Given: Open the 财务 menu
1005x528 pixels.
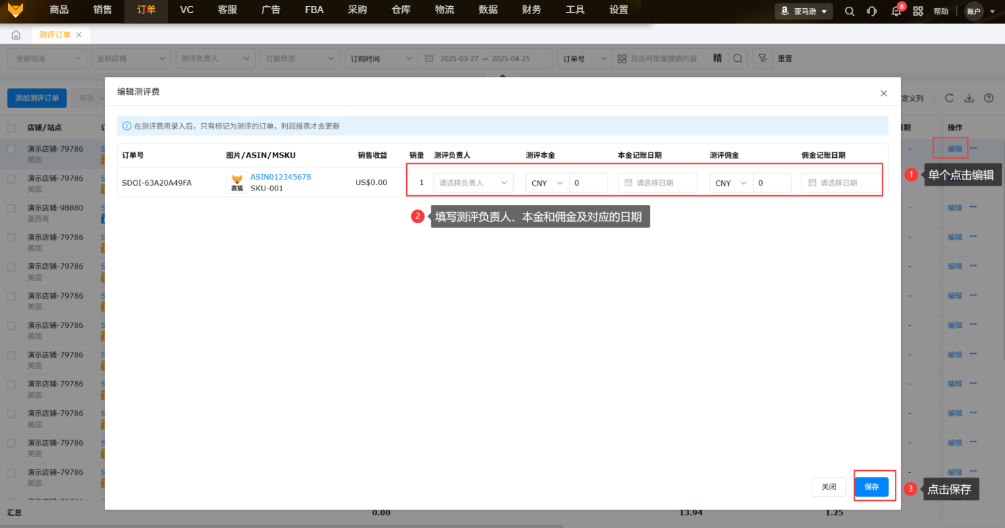Looking at the screenshot, I should pos(531,10).
